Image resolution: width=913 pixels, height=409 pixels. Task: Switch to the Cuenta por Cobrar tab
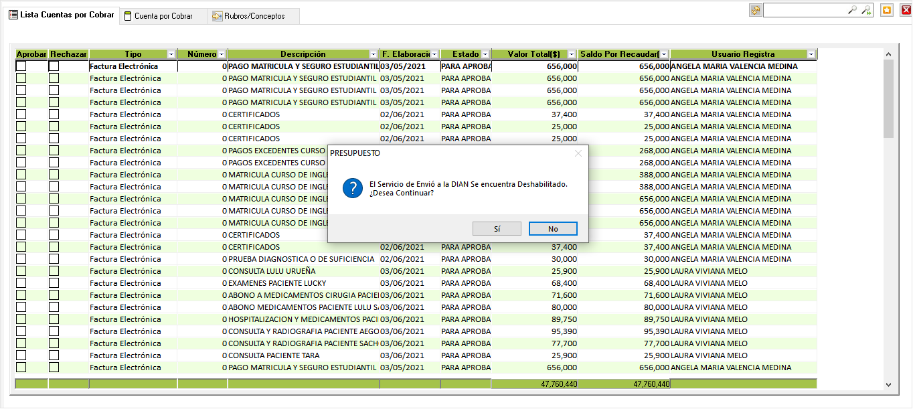pos(163,16)
